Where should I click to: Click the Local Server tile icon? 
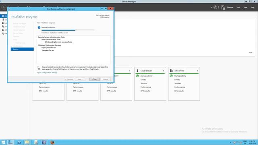pos(137,71)
